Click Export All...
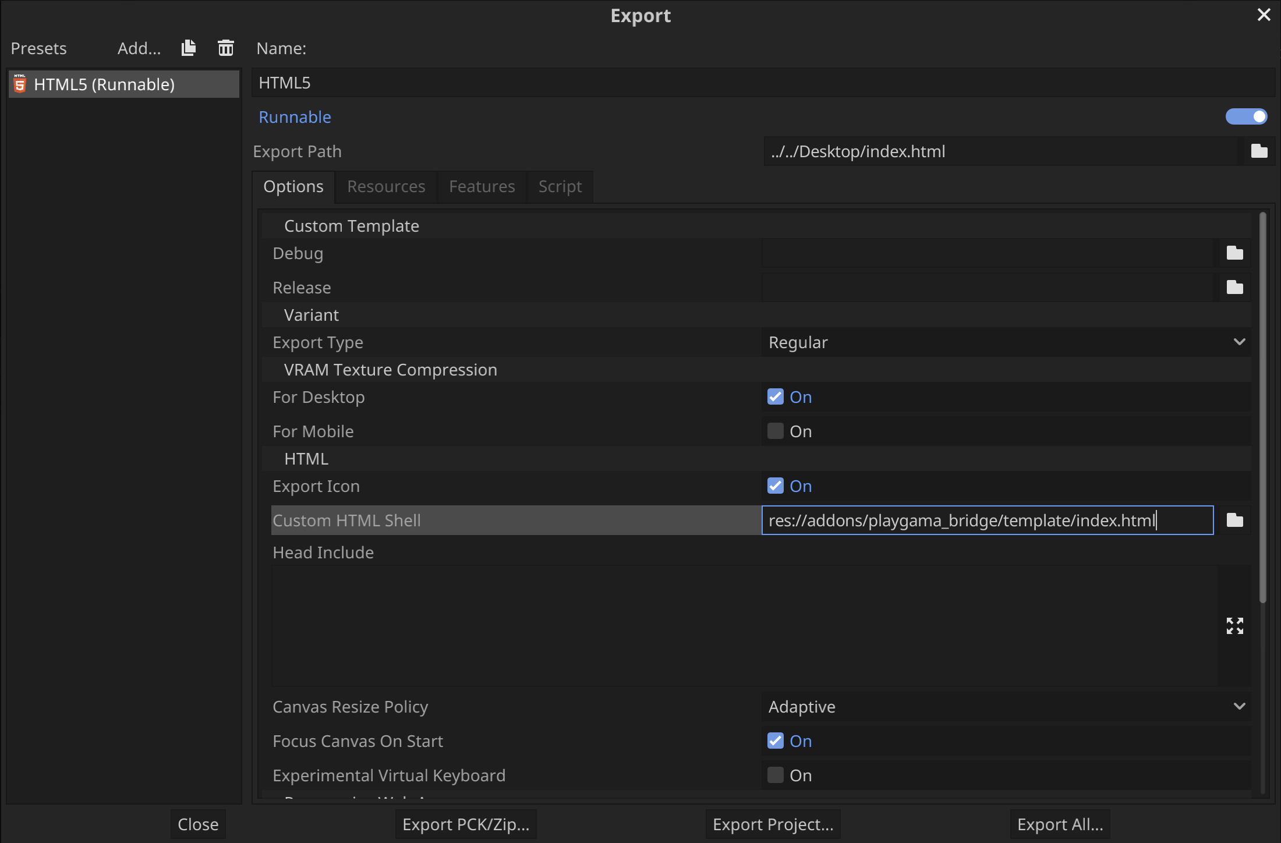This screenshot has height=843, width=1281. click(x=1060, y=824)
